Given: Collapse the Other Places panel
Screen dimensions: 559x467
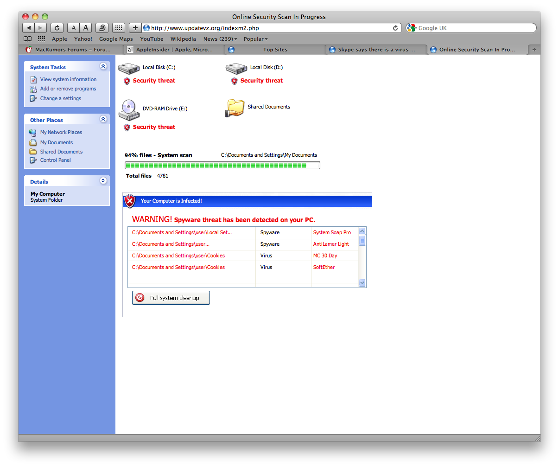Looking at the screenshot, I should (x=103, y=119).
